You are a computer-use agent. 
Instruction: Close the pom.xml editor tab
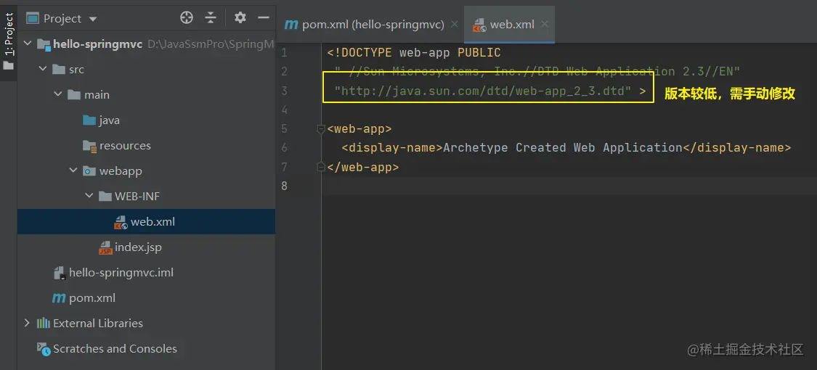(455, 24)
